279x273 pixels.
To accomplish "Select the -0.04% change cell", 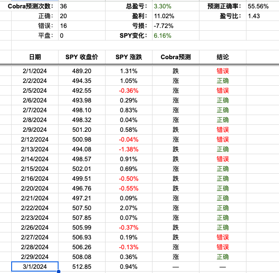I will pos(129,139).
